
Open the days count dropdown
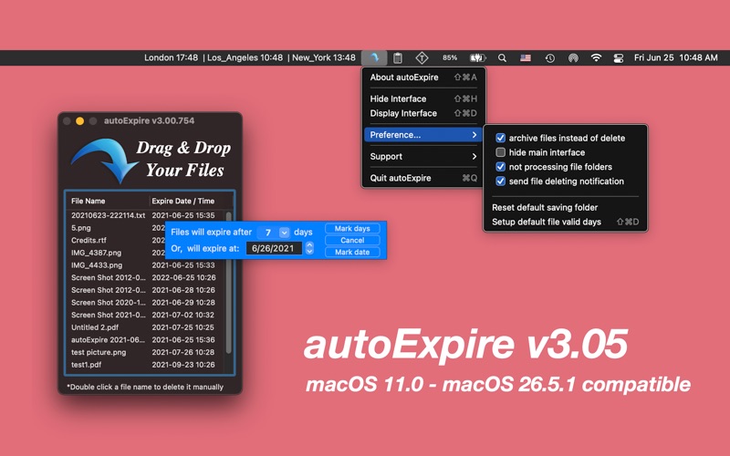(284, 233)
